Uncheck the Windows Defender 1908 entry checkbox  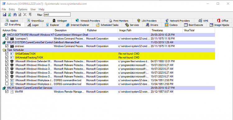point(7,61)
